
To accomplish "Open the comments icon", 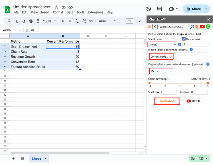I will (x=159, y=9).
